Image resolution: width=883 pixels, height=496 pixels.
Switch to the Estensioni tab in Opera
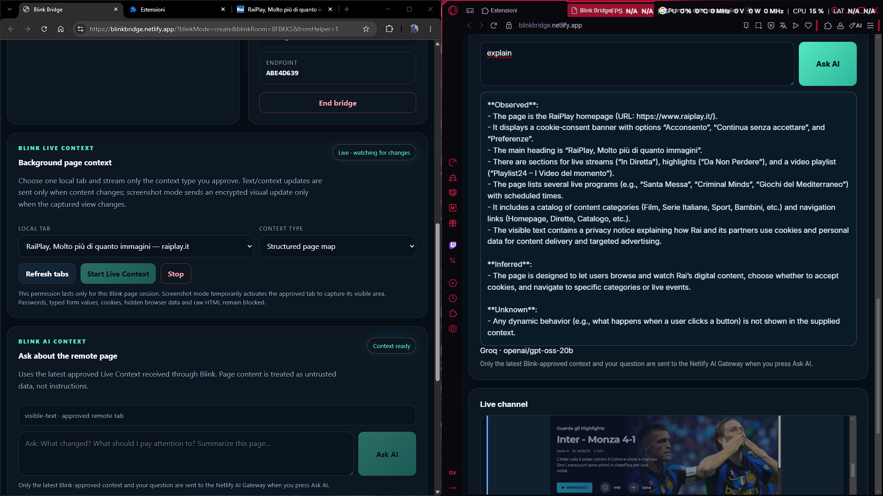[x=499, y=10]
